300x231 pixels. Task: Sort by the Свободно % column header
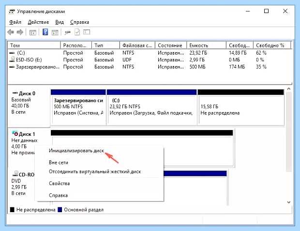click(x=272, y=45)
